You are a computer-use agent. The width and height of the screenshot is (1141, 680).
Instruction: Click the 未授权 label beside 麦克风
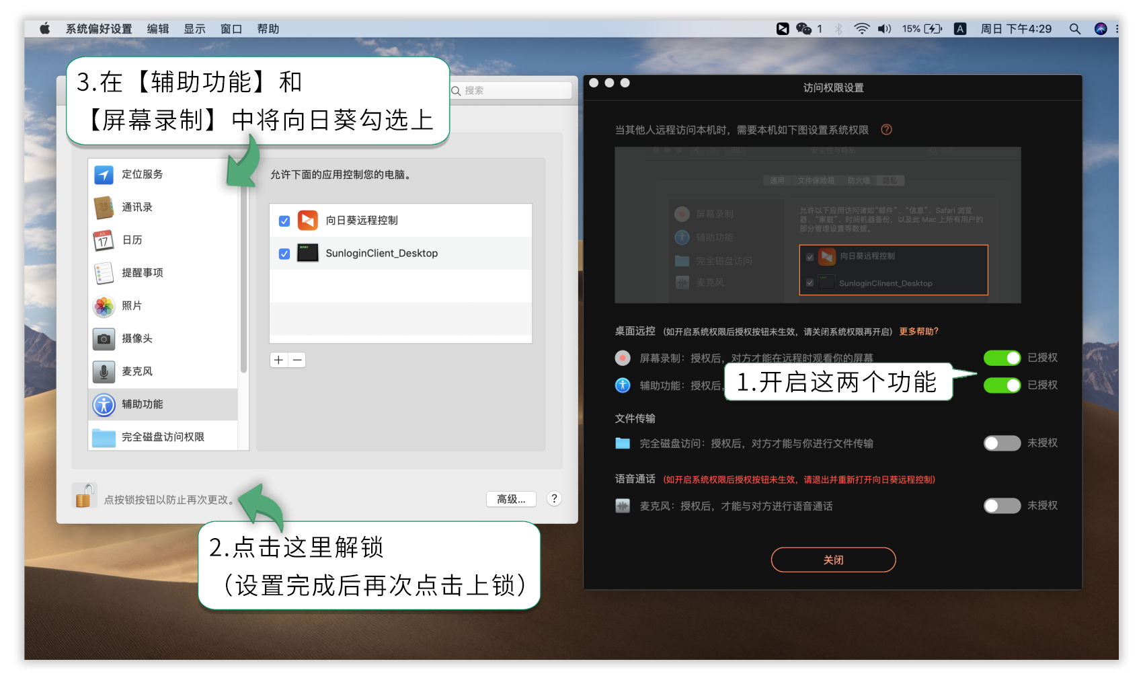point(1042,505)
